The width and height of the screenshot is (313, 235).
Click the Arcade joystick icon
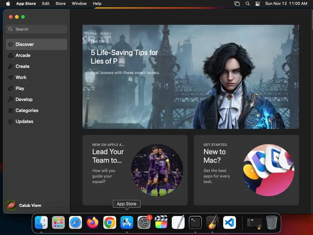[10, 55]
